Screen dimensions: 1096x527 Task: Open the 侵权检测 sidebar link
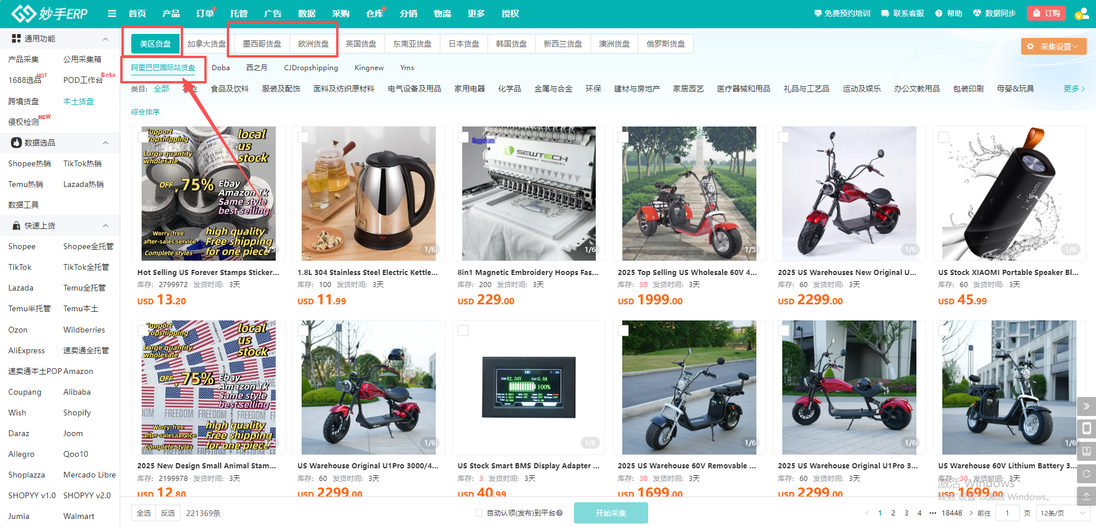click(24, 122)
